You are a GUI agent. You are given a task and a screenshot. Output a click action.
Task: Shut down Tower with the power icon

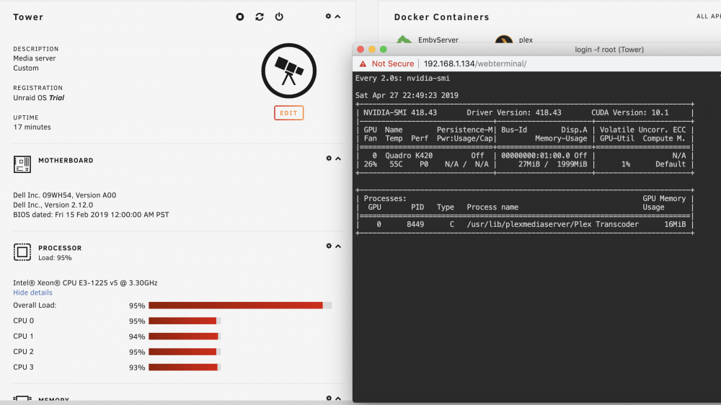coord(279,17)
